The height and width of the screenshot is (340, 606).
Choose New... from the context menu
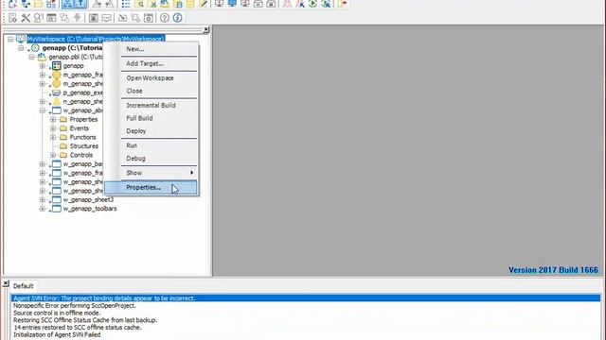pyautogui.click(x=151, y=49)
